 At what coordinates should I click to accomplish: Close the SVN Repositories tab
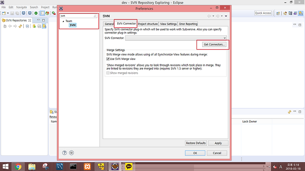pyautogui.click(x=30, y=20)
